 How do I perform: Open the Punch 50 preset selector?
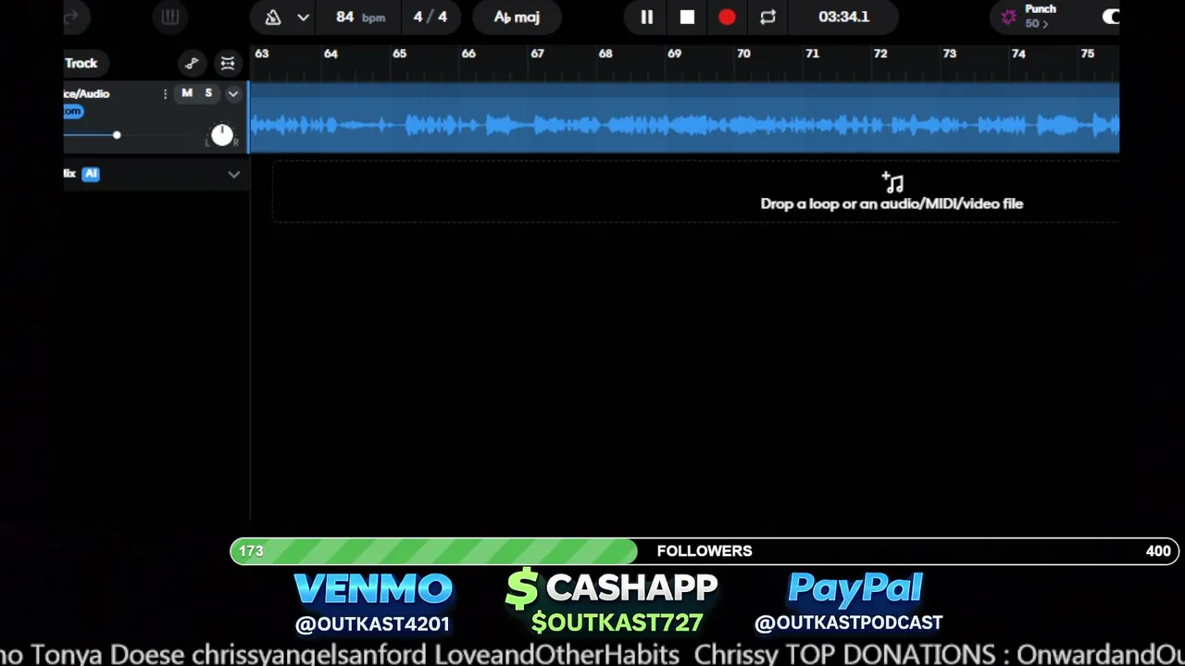click(x=1040, y=17)
